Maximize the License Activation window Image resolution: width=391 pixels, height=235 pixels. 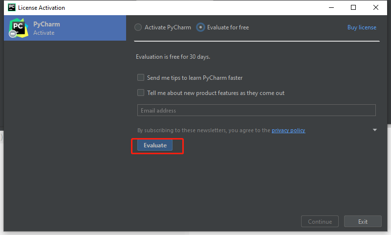[353, 7]
